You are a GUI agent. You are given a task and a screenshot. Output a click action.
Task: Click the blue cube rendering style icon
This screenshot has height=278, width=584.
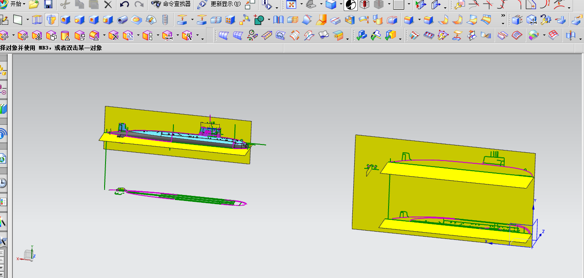(x=330, y=5)
